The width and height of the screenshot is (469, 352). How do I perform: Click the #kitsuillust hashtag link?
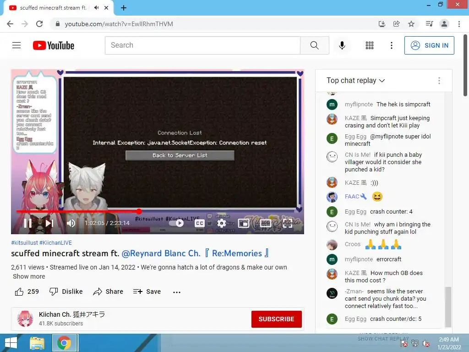pos(25,243)
